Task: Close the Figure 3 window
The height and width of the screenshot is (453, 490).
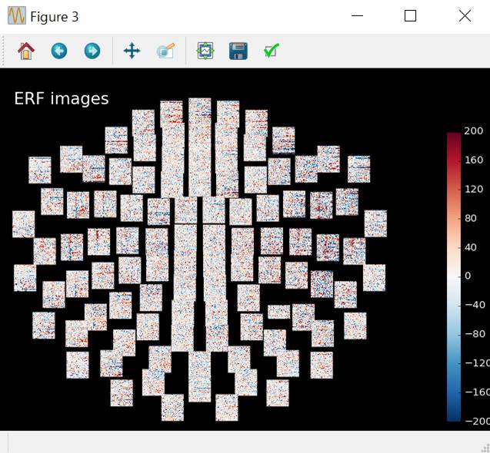Action: 465,16
